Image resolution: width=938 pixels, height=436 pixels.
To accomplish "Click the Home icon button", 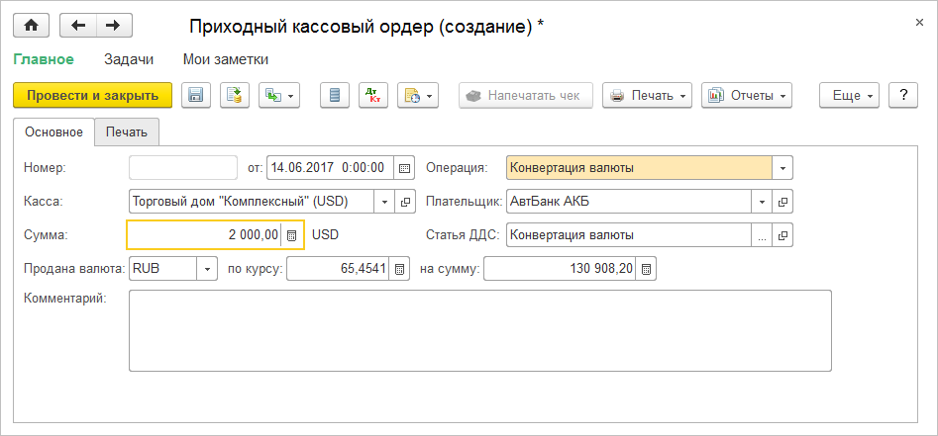I will (x=34, y=26).
